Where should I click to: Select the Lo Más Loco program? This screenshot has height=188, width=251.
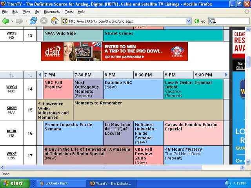[118, 133]
